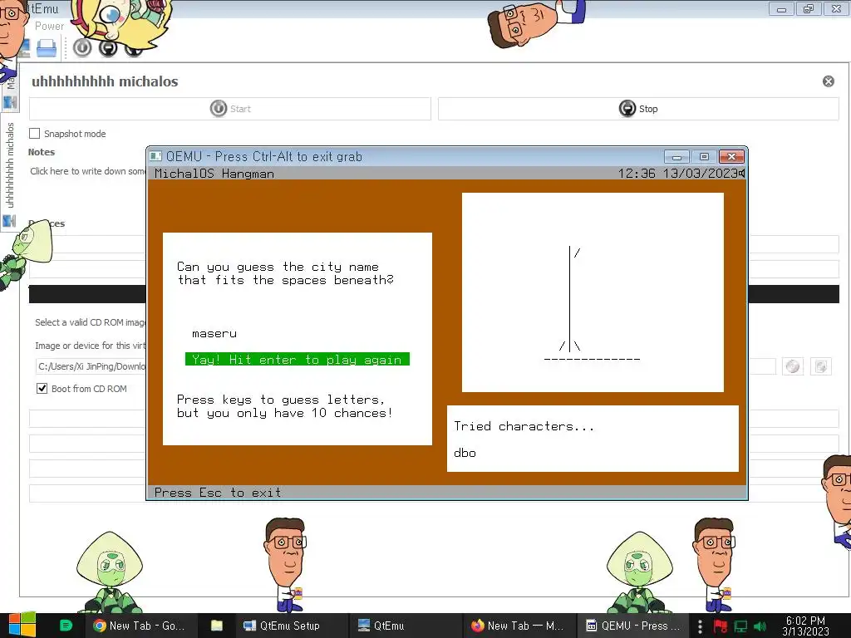Show hidden tray icons via dots
The image size is (851, 638).
point(700,626)
